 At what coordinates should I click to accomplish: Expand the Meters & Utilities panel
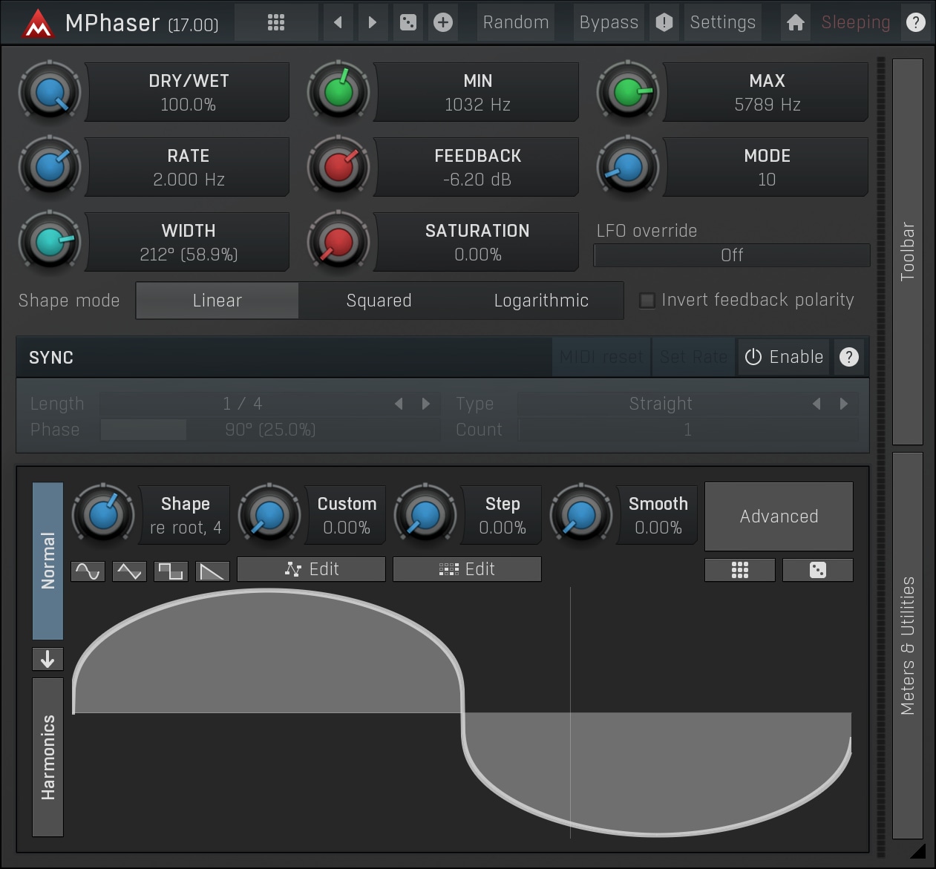(x=907, y=645)
